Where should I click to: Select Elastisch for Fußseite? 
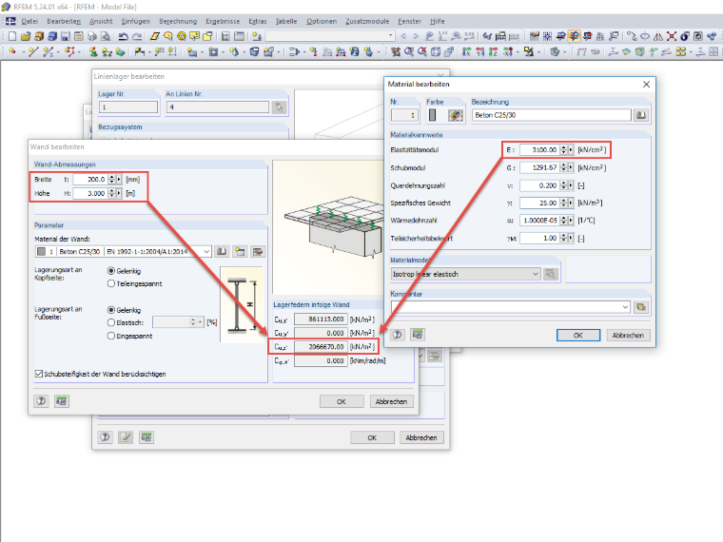(x=111, y=322)
